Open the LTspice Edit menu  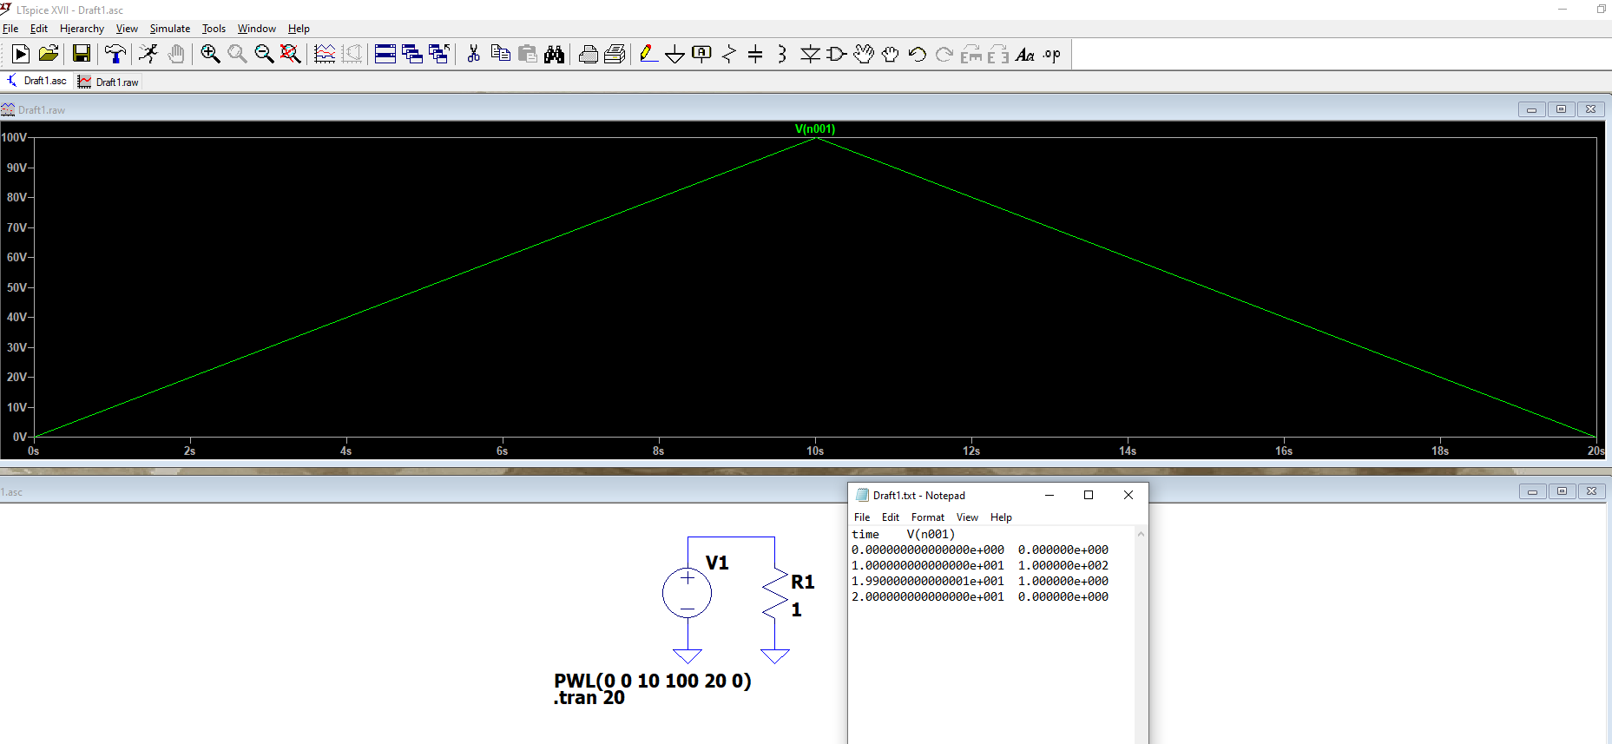tap(39, 29)
